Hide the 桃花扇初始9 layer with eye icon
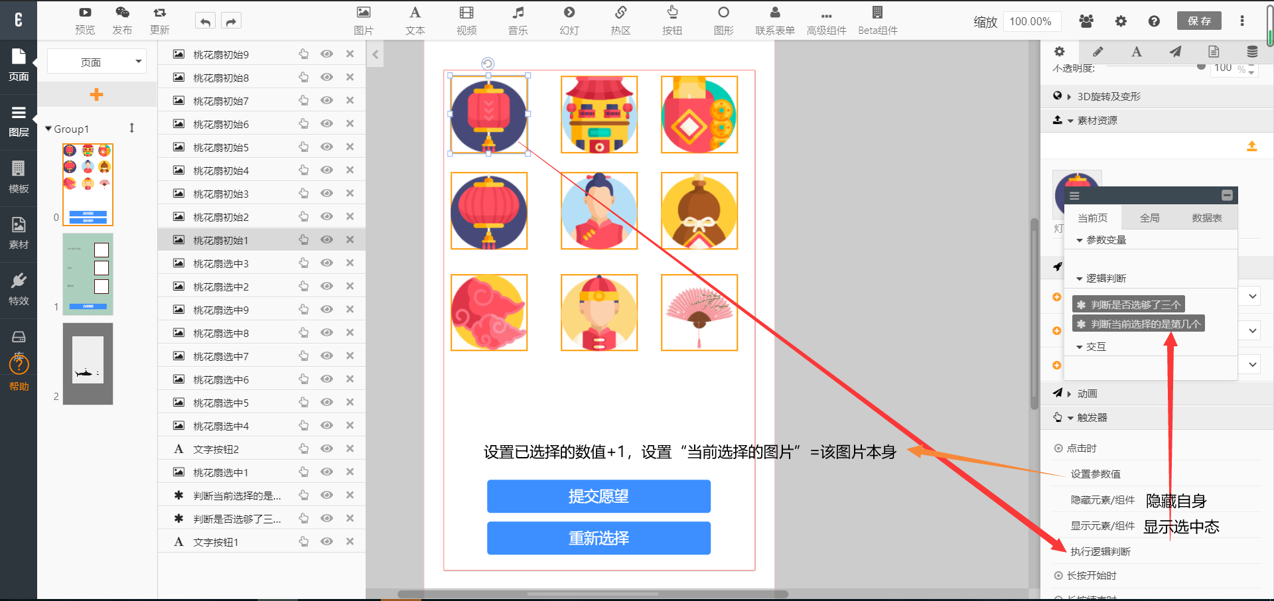Viewport: 1274px width, 601px height. point(326,54)
